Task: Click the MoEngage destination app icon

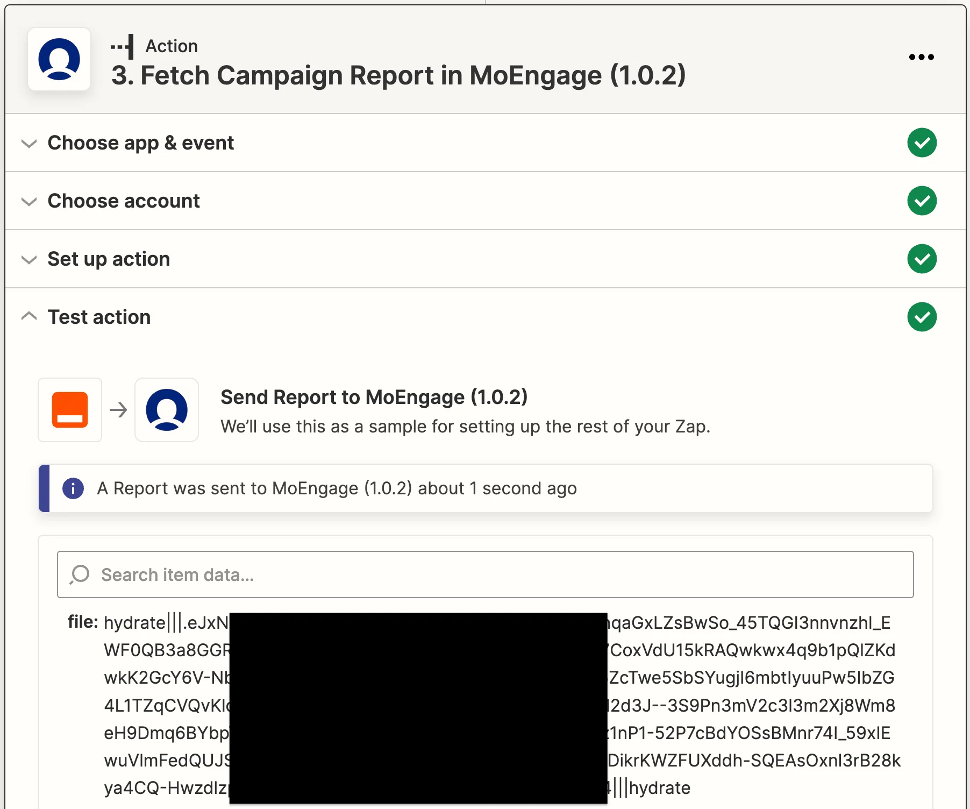Action: click(x=167, y=410)
